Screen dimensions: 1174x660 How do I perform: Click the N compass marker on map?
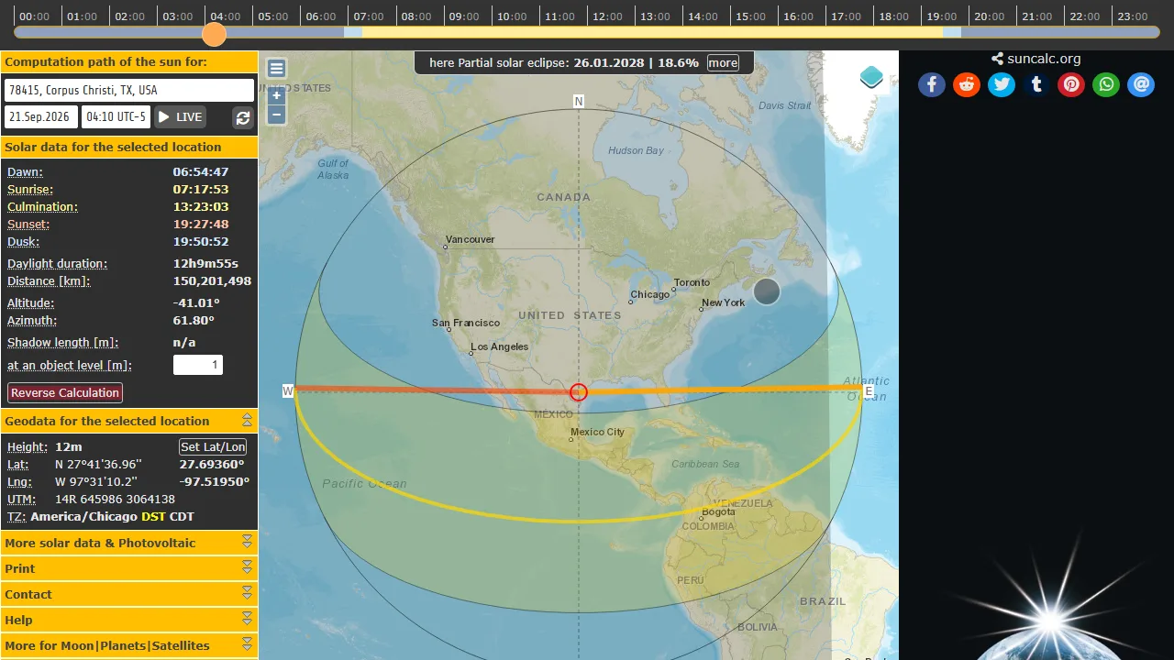pyautogui.click(x=579, y=101)
